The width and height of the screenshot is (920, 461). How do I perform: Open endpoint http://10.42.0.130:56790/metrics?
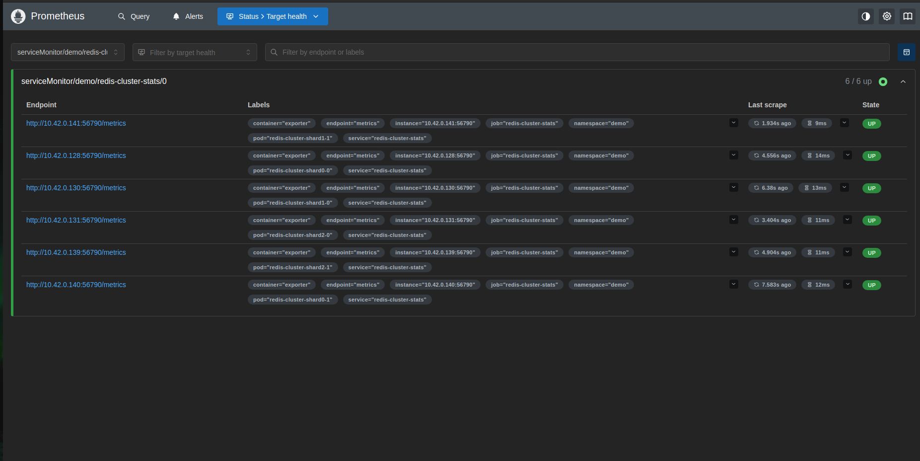click(x=76, y=188)
